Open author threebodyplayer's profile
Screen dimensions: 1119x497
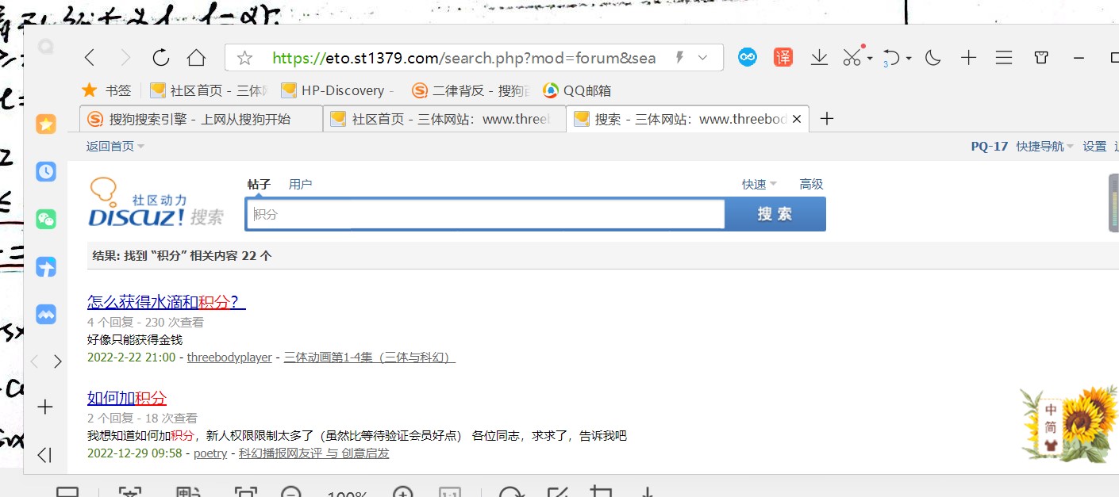229,357
